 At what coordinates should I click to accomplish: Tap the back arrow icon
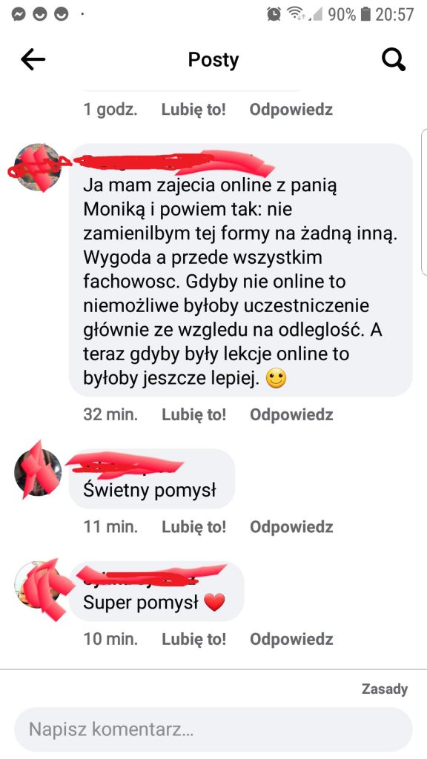33,59
